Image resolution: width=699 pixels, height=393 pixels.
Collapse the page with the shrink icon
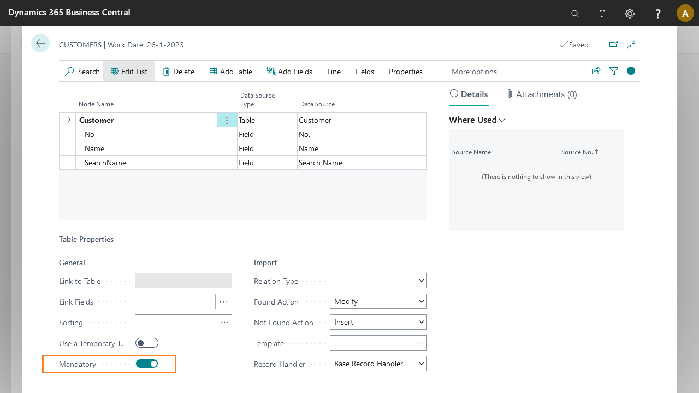(x=631, y=44)
